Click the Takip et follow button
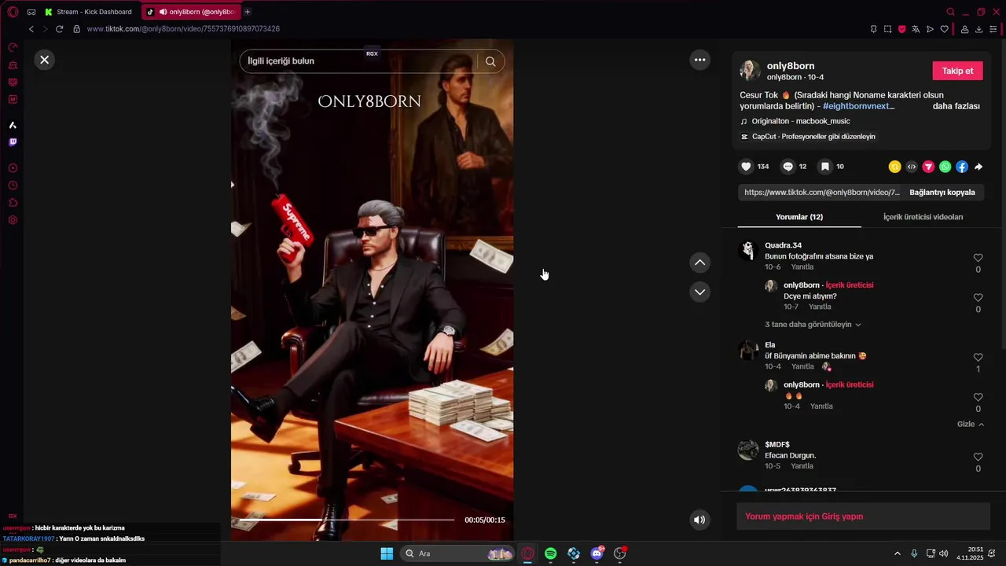 pos(957,71)
